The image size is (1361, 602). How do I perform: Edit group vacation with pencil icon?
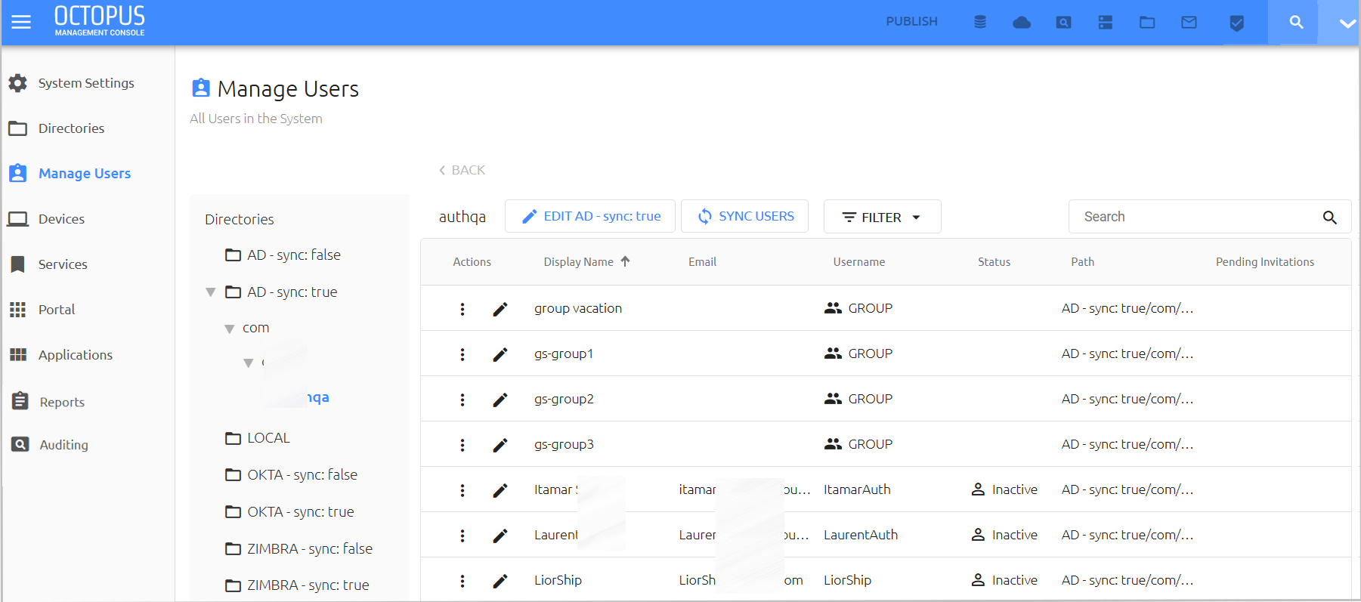pos(500,309)
